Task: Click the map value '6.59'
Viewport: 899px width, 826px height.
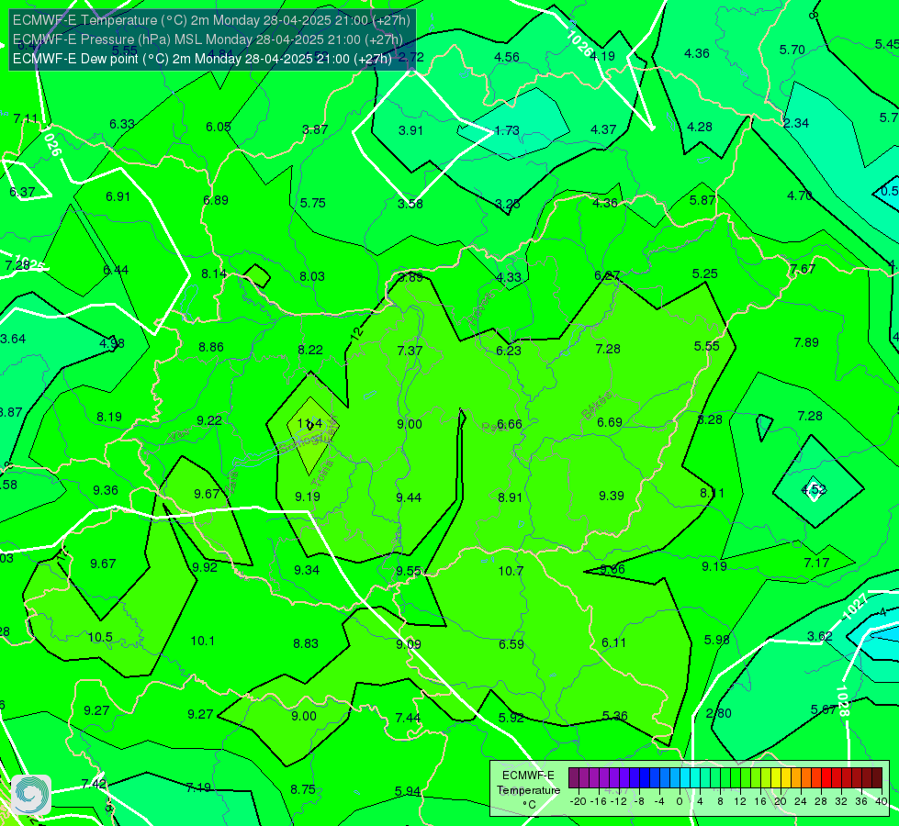Action: (x=511, y=644)
